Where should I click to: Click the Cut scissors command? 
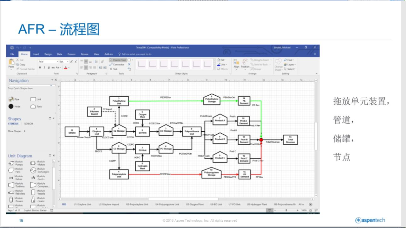click(20, 60)
